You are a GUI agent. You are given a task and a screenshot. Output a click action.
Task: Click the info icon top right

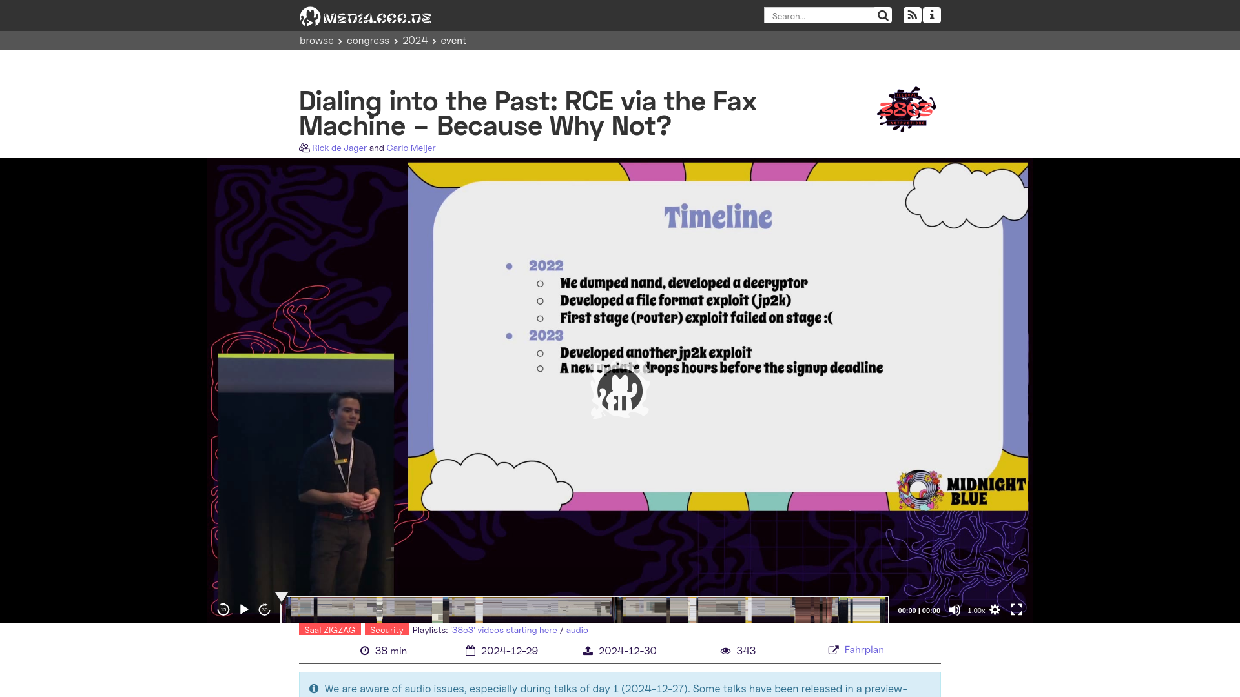[x=932, y=15]
